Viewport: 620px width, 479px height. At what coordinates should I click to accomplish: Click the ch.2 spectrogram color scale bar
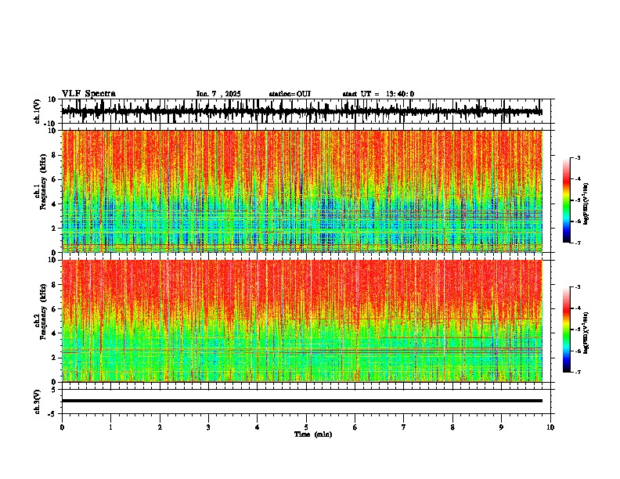pyautogui.click(x=567, y=330)
